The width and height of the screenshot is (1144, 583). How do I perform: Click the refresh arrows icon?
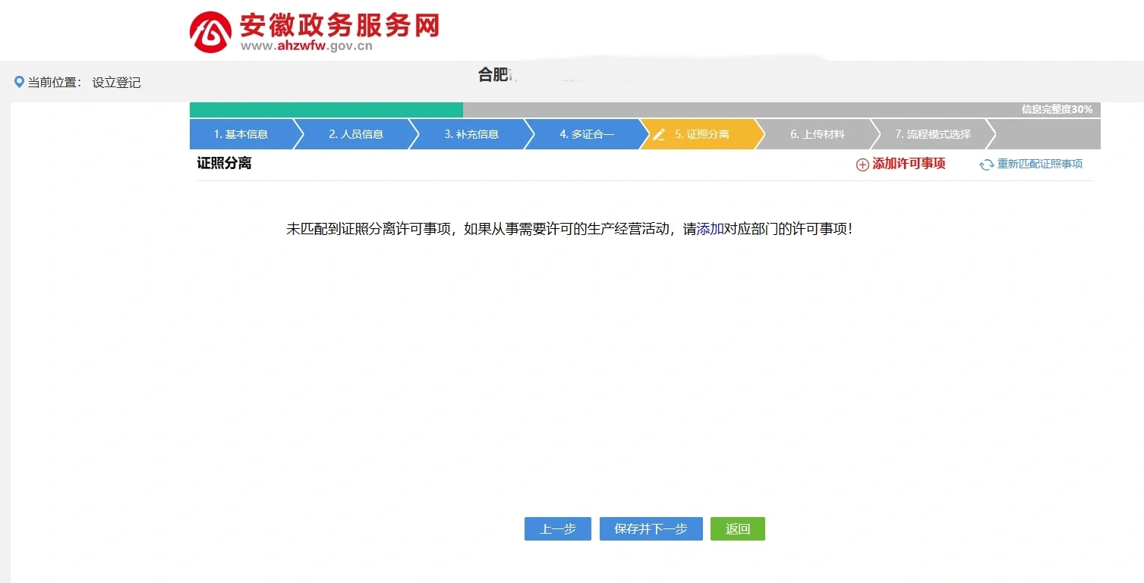pos(986,165)
